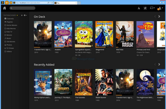Open the server gear dropdown

click(25, 15)
